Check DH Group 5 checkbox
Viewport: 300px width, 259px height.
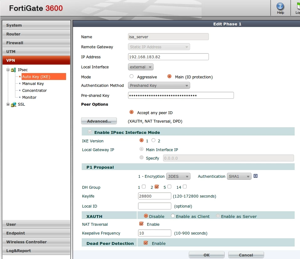[169, 187]
